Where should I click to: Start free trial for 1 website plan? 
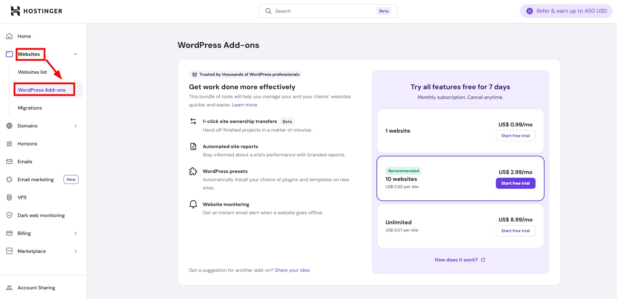[516, 136]
